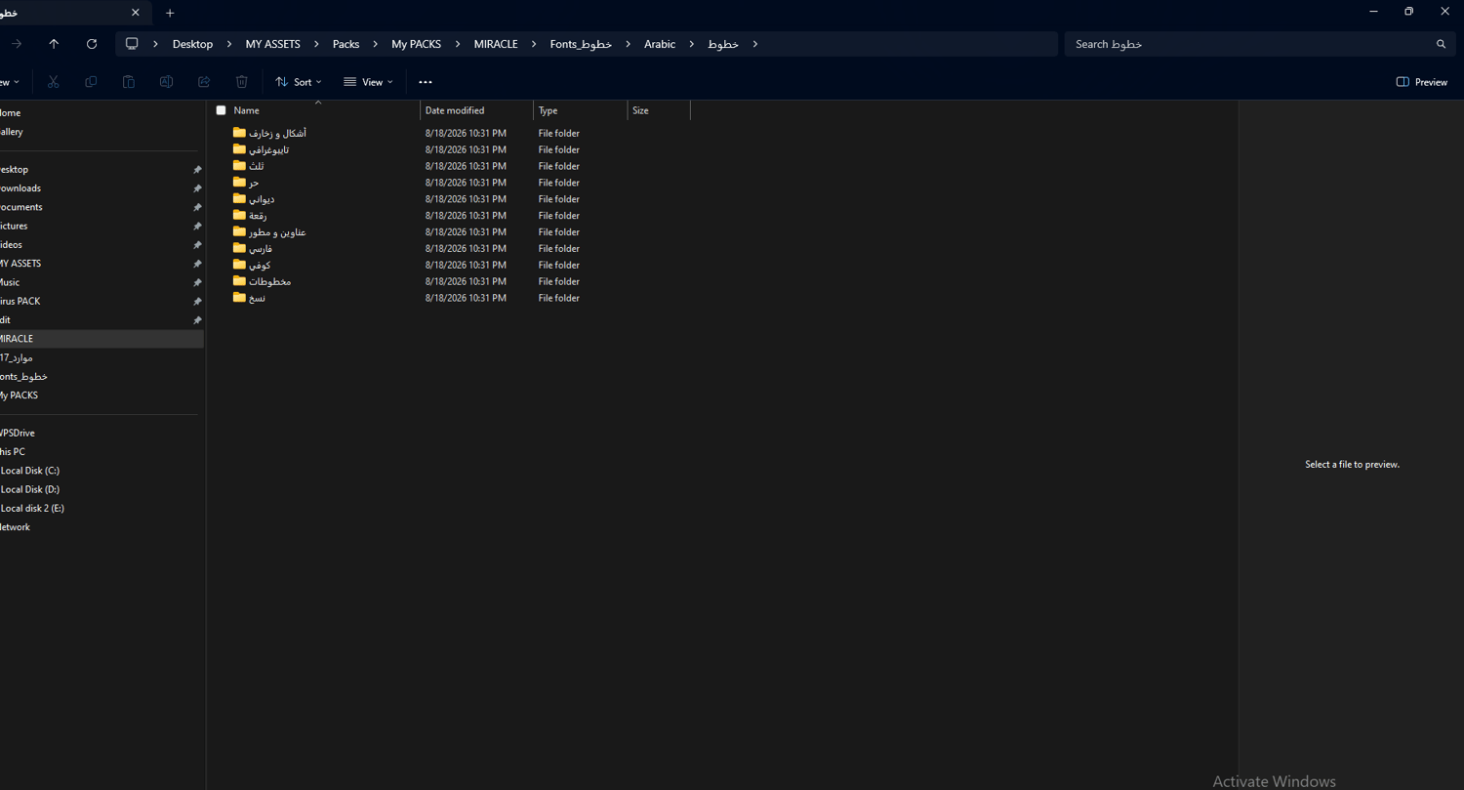
Task: Open the Virus PACK pinned sidebar folder
Action: pyautogui.click(x=20, y=301)
